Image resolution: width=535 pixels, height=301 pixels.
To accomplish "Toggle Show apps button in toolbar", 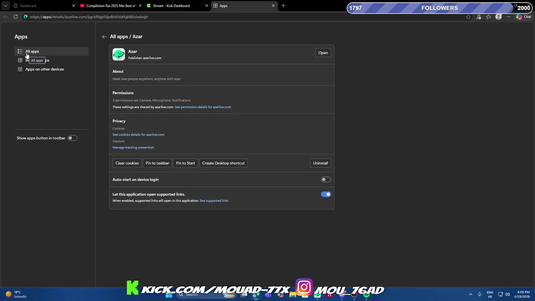I will pos(72,138).
